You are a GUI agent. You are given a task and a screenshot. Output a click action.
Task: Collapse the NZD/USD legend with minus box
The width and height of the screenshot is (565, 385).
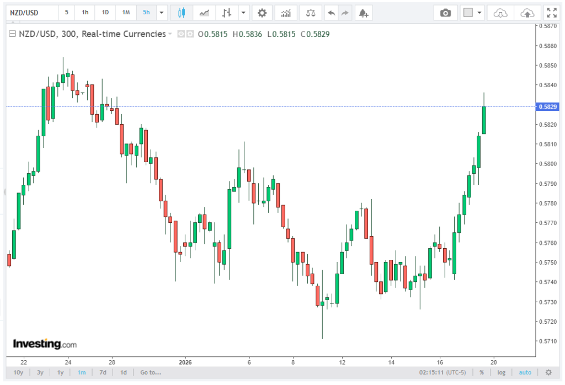(x=13, y=34)
